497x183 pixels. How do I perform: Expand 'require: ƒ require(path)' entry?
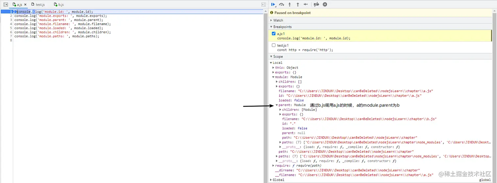tap(273, 166)
